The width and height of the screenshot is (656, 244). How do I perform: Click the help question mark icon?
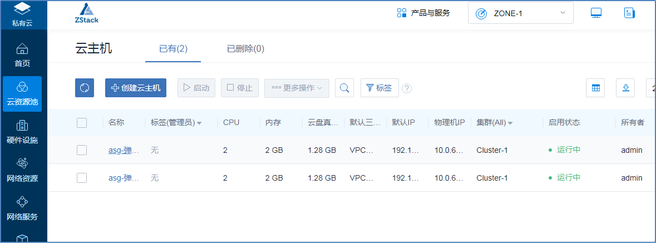[407, 88]
